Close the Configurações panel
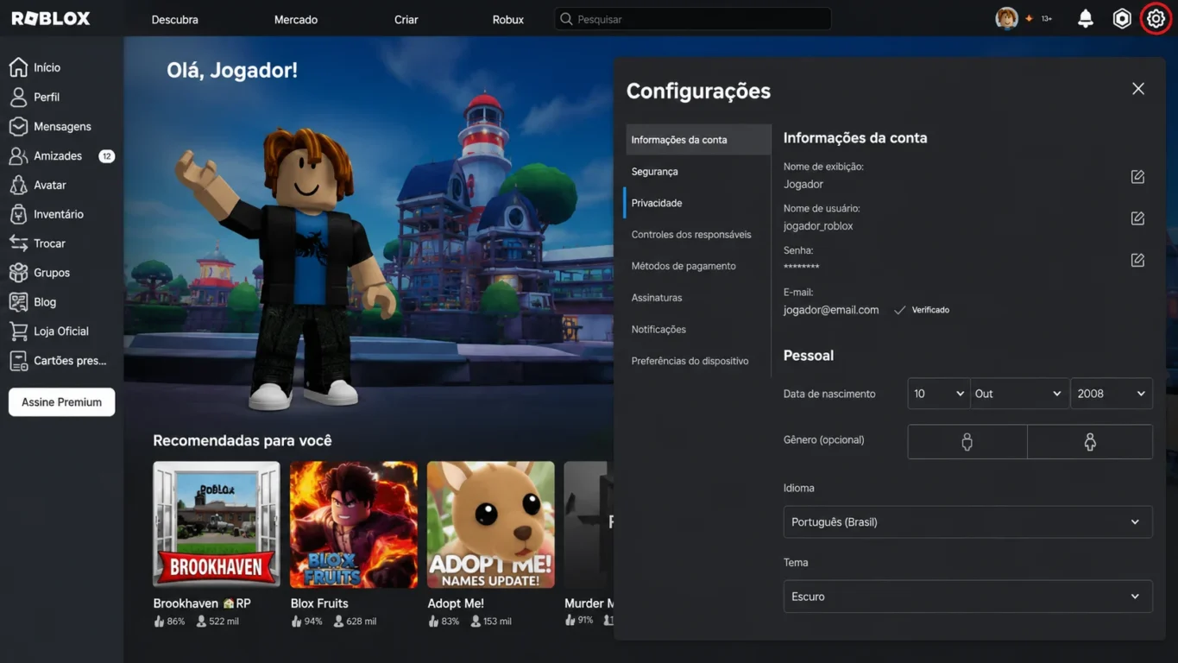 1138,89
